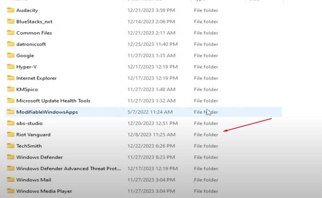Click the Windows Media Player folder name
The width and height of the screenshot is (322, 198).
pyautogui.click(x=44, y=191)
